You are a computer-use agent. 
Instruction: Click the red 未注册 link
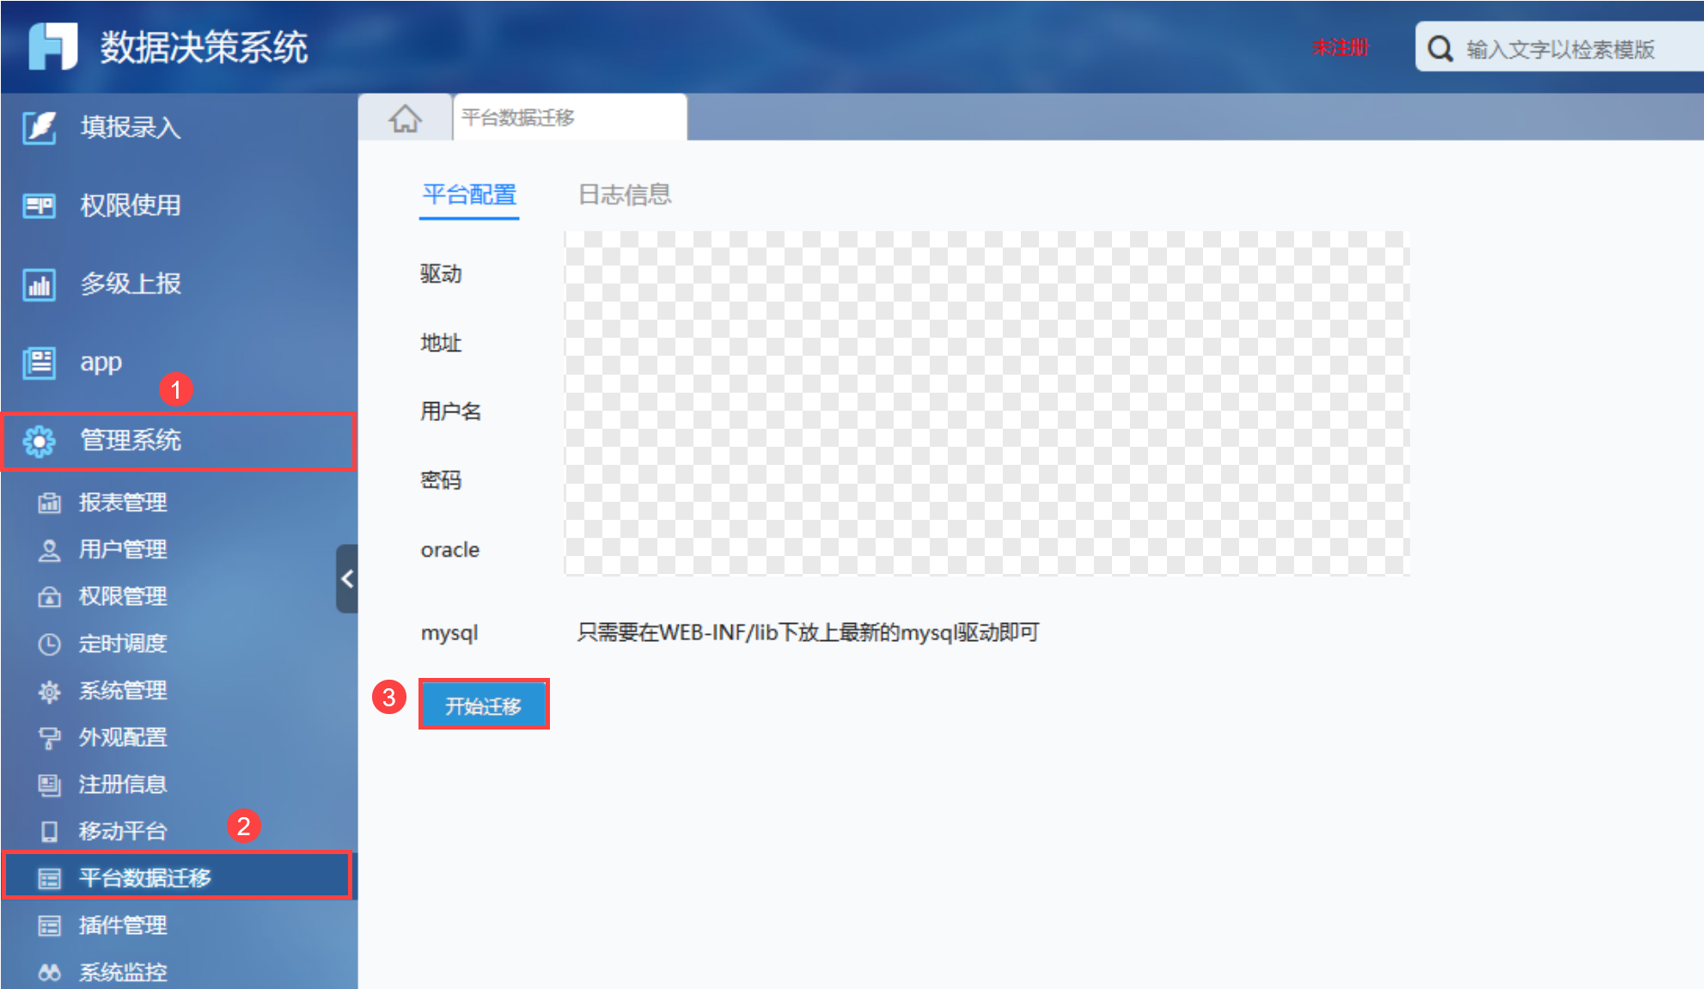point(1341,48)
